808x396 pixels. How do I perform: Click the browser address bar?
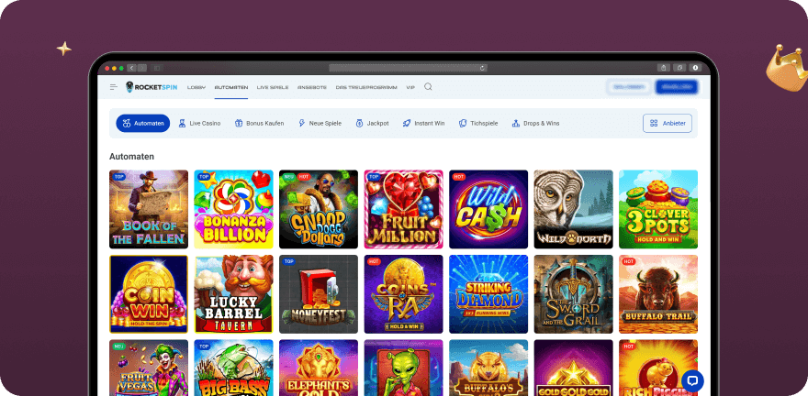click(x=409, y=68)
